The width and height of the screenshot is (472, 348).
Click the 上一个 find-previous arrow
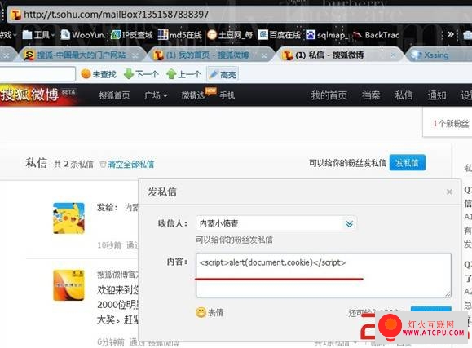[171, 73]
